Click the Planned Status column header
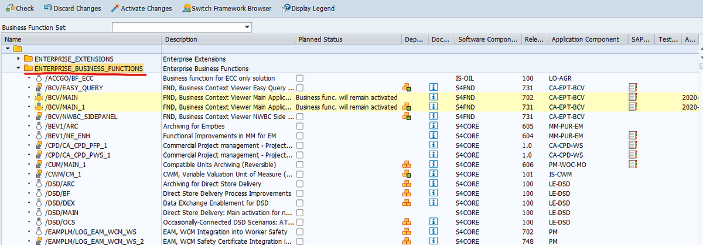The image size is (703, 245). pyautogui.click(x=348, y=39)
